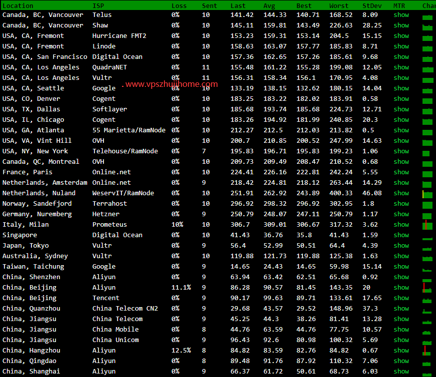Image resolution: width=436 pixels, height=377 pixels.
Task: Open the chart thumbnail for Italy, Milan row
Action: (x=427, y=225)
